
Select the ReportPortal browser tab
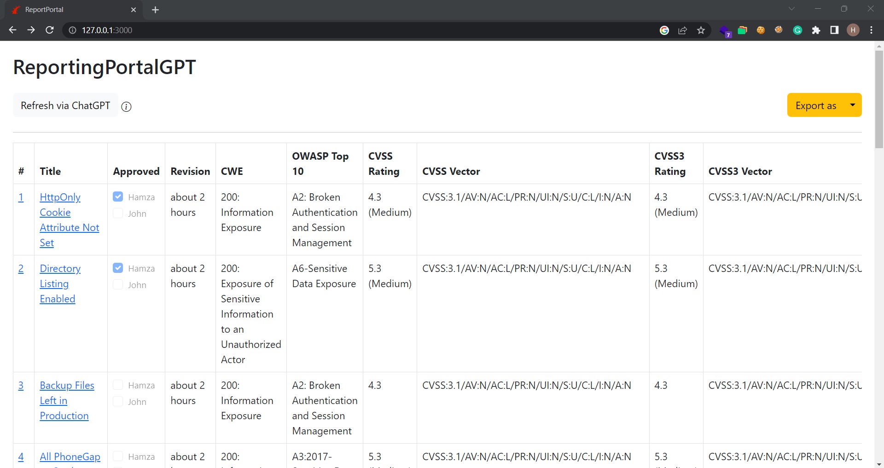[x=74, y=10]
